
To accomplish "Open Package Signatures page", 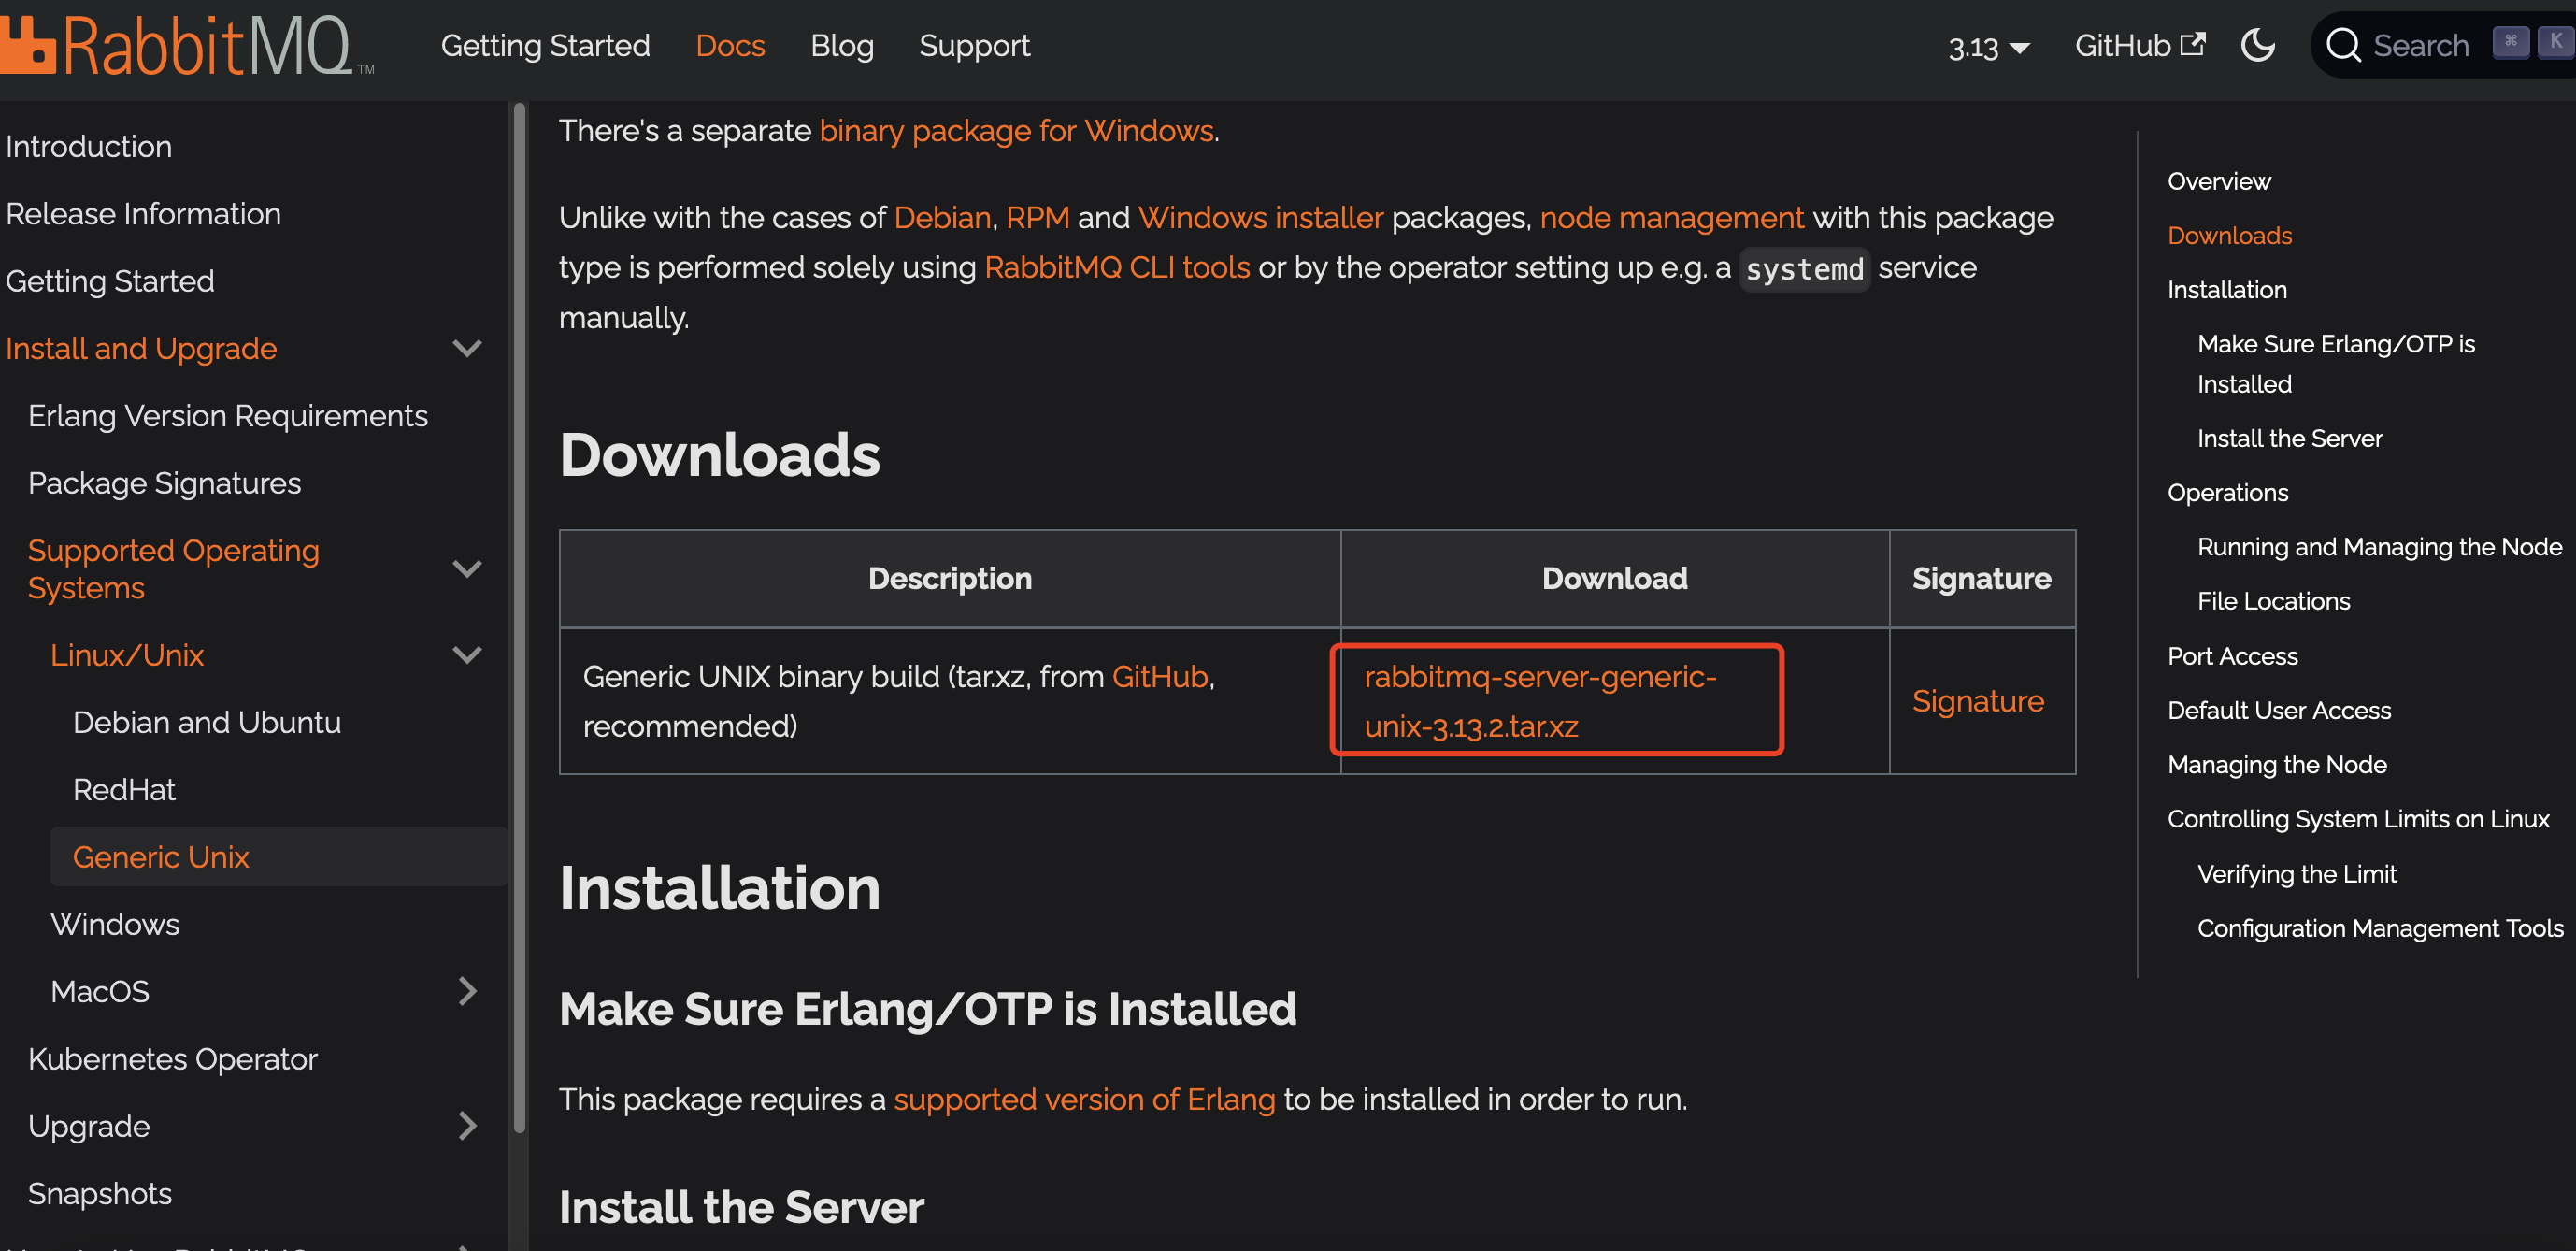I will [x=164, y=483].
